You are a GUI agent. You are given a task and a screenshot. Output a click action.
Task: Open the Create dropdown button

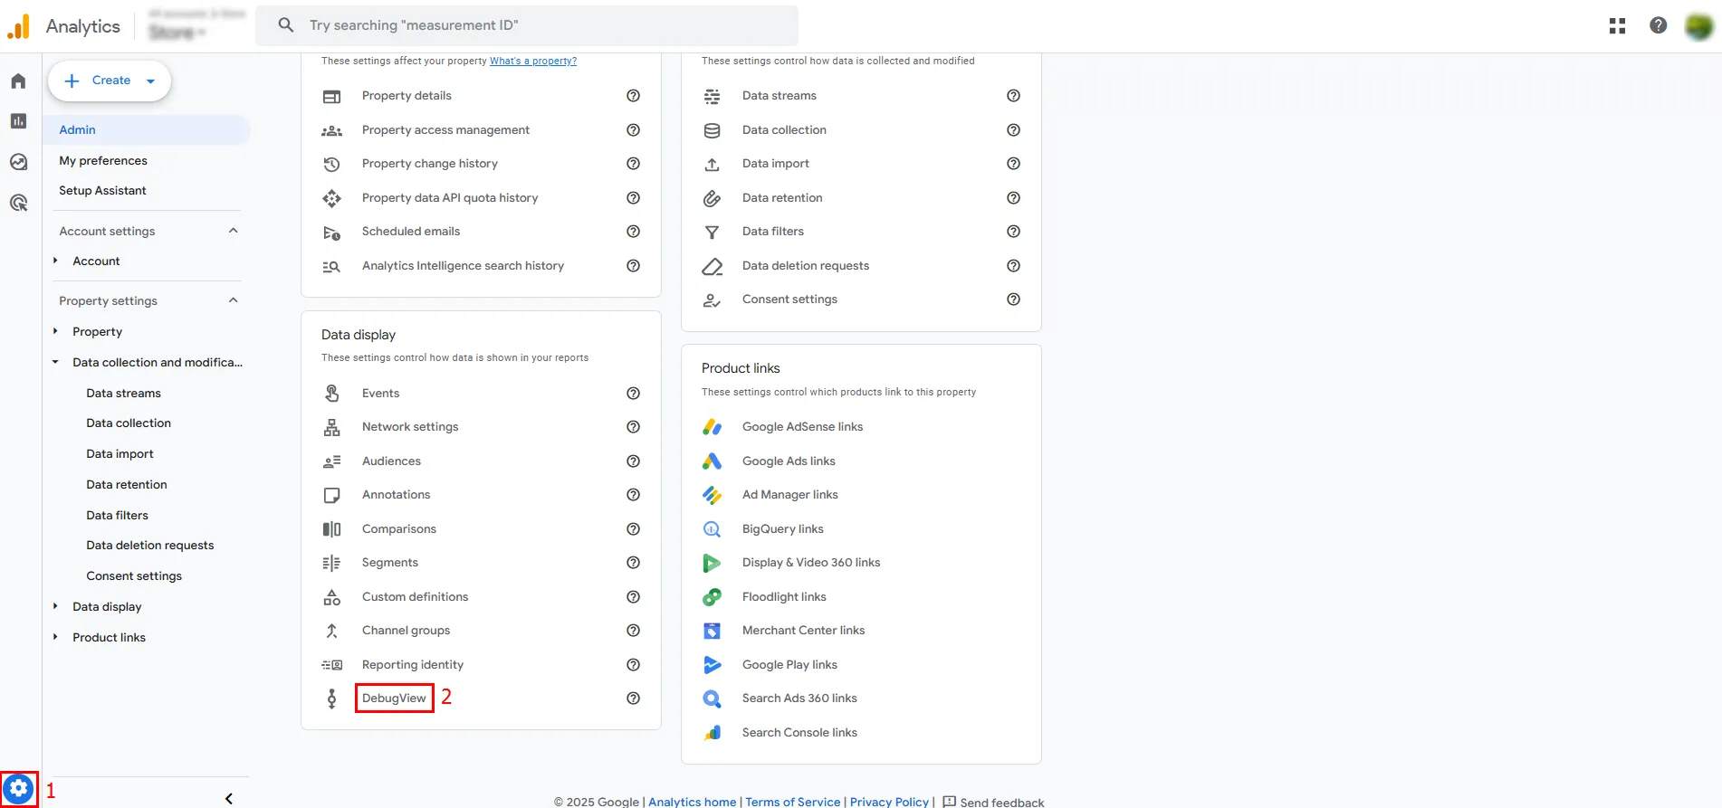tap(110, 81)
